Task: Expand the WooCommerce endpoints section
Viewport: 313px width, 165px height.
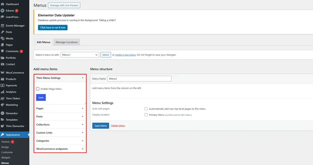Action: (x=60, y=149)
